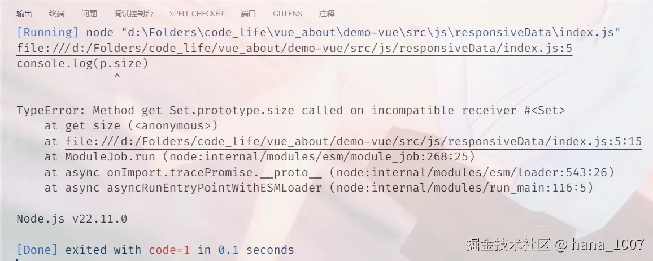This screenshot has height=261, width=653.
Task: Click the Node.js v22.11.0 version text
Action: 72,219
